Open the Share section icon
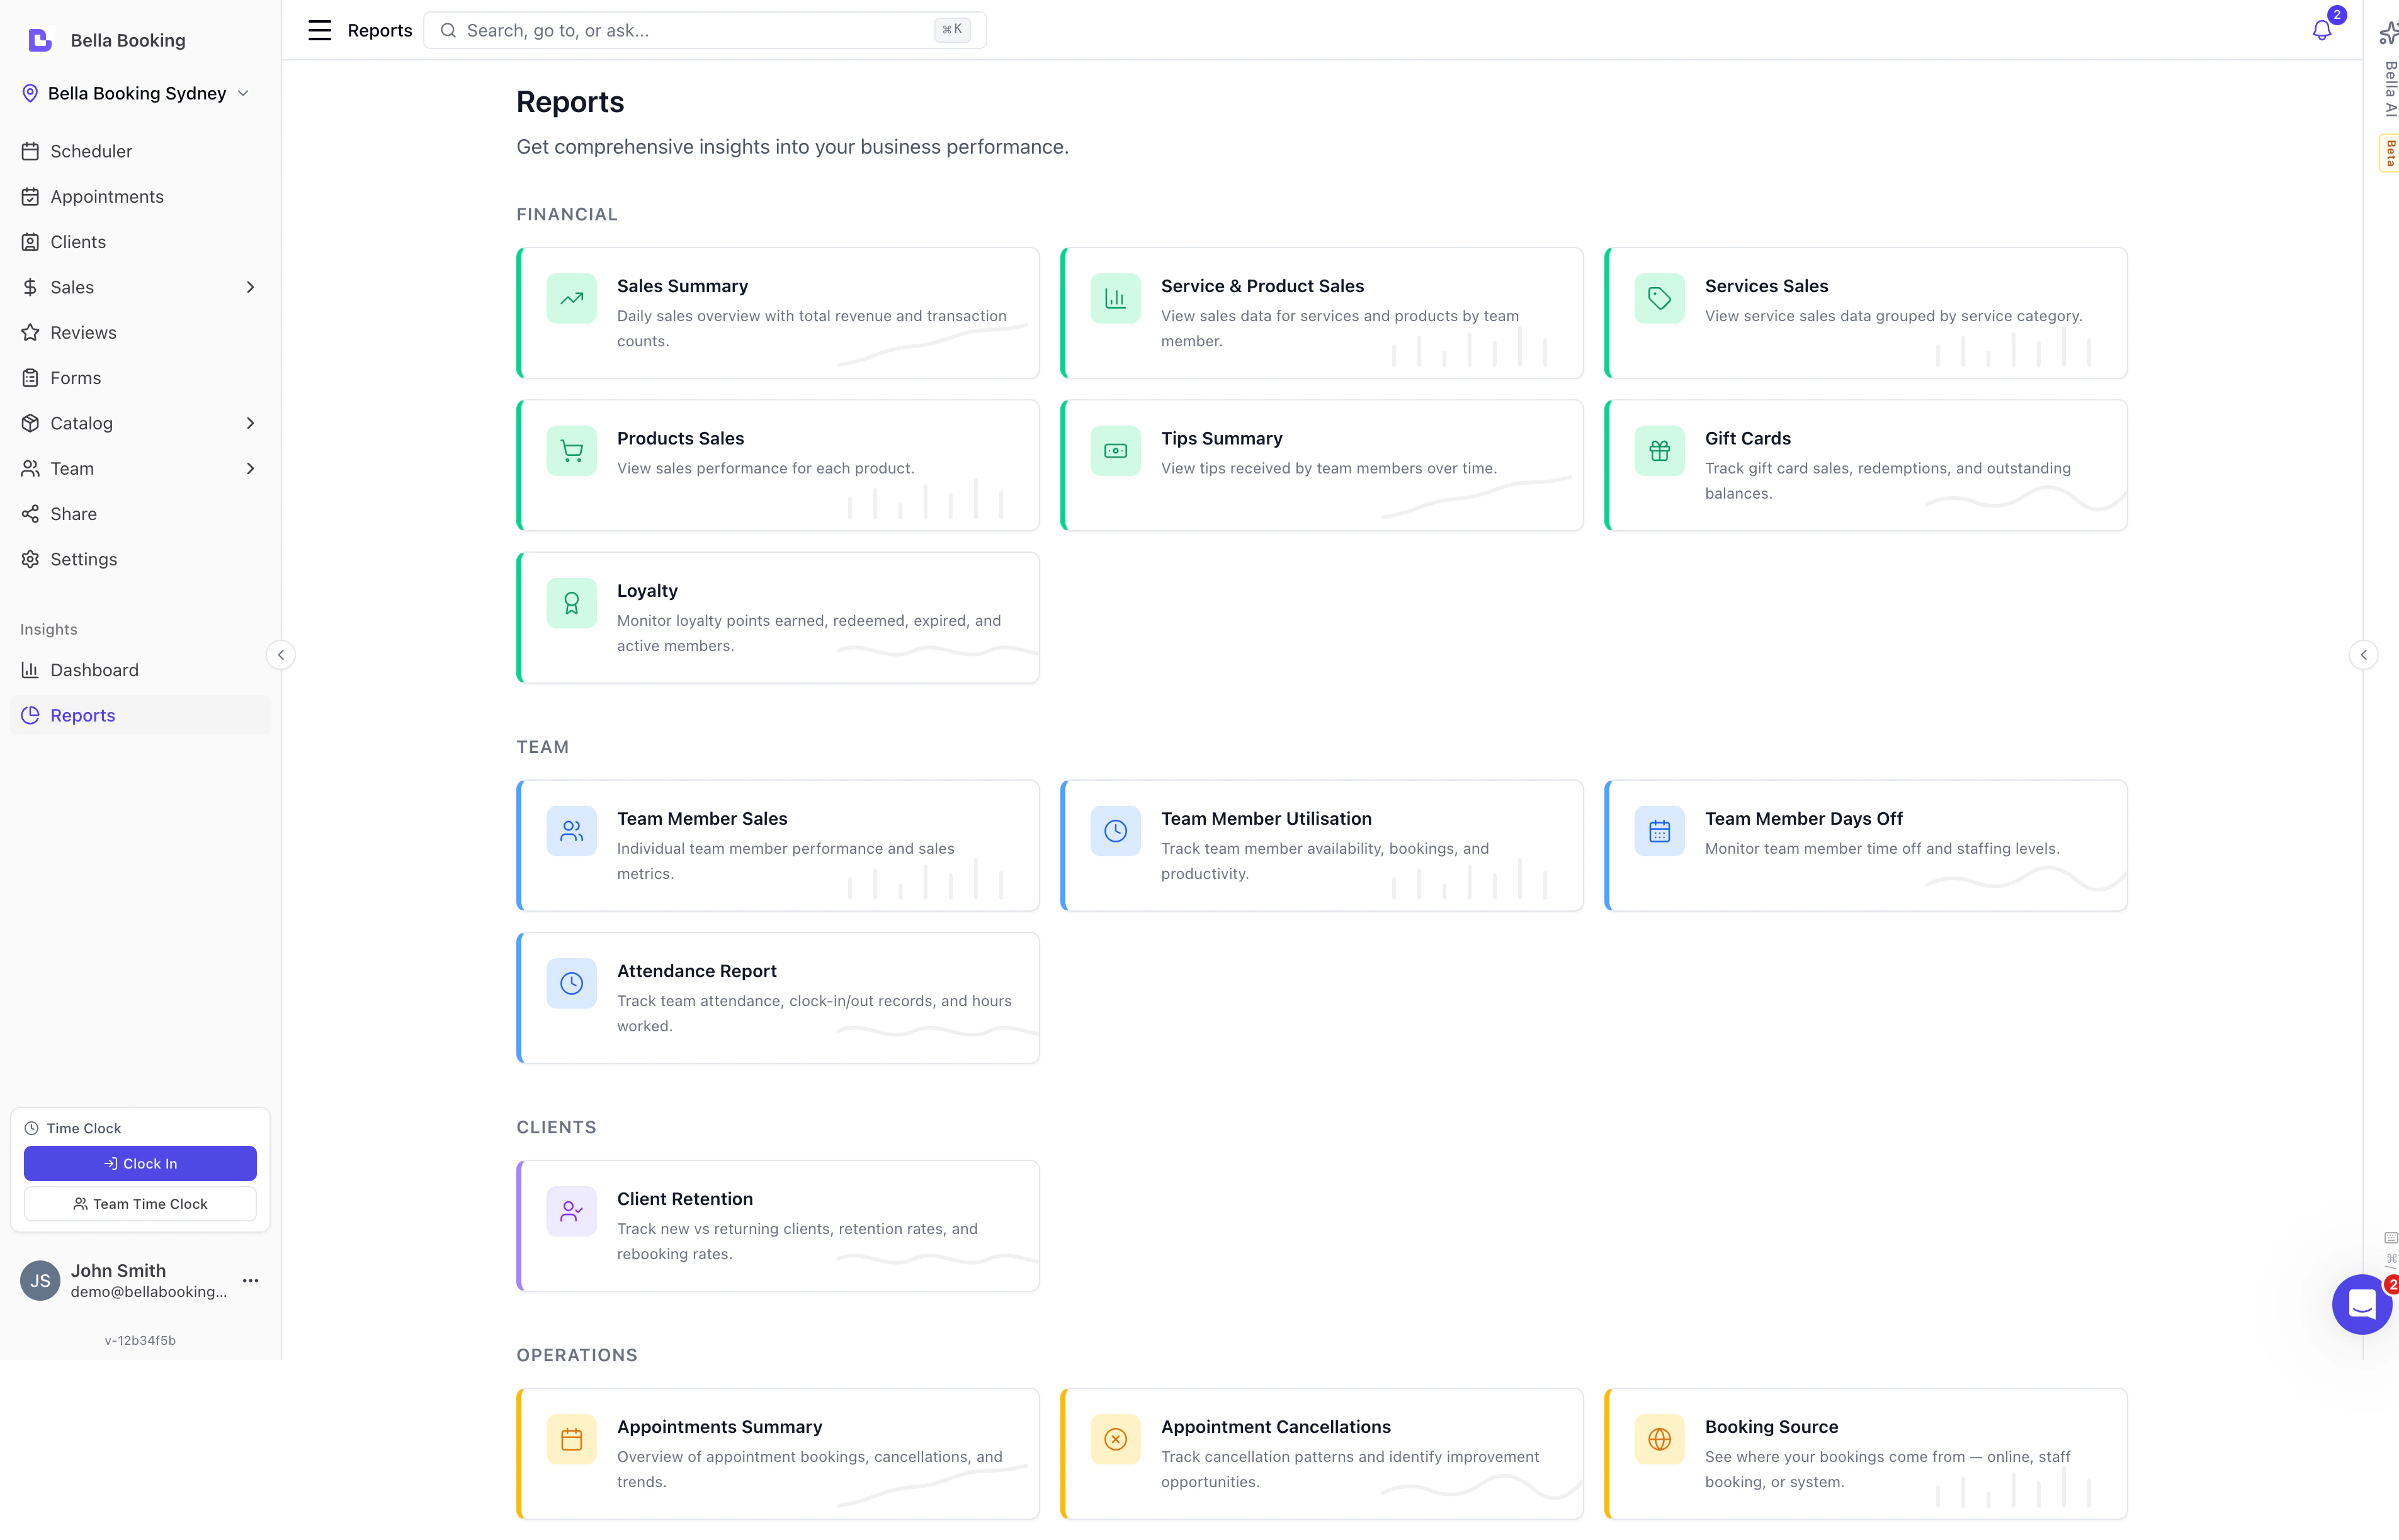Screen dimensions: 2399x1540 coord(30,513)
